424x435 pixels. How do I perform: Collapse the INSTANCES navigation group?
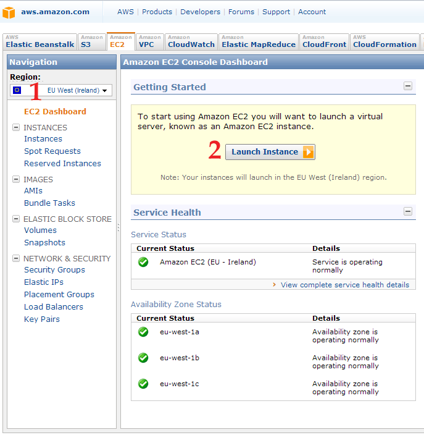[16, 127]
